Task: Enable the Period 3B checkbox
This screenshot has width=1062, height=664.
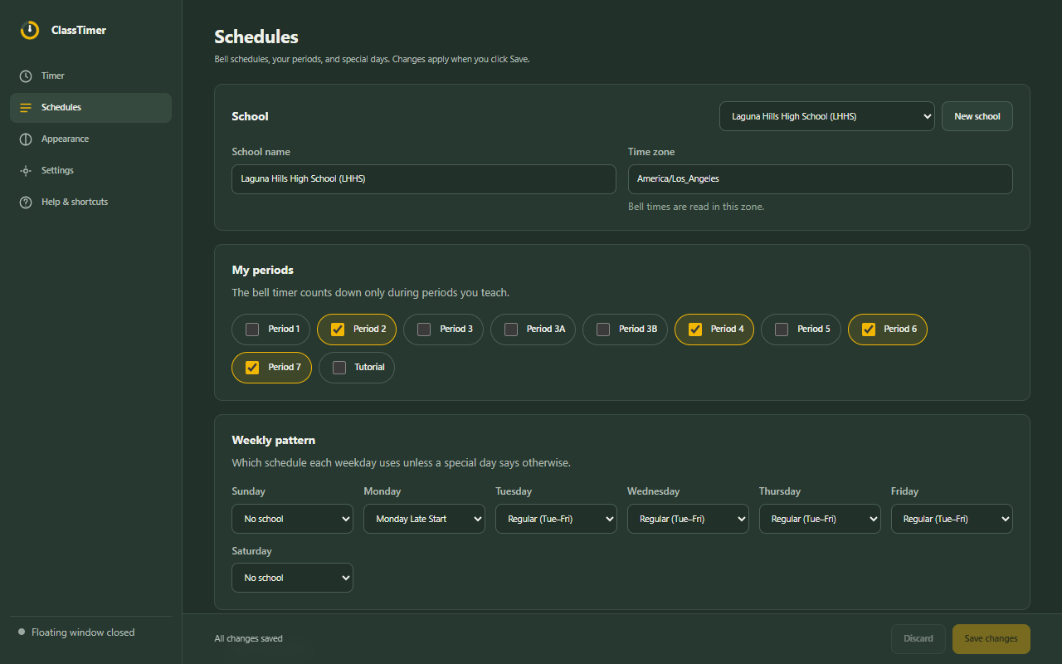Action: click(603, 330)
